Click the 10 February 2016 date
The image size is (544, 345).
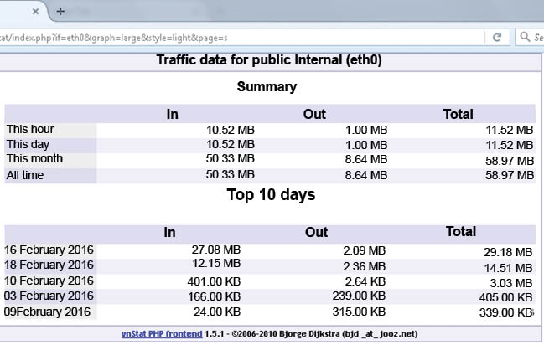coord(49,281)
